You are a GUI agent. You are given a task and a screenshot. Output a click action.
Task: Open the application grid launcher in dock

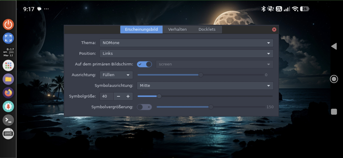8,65
